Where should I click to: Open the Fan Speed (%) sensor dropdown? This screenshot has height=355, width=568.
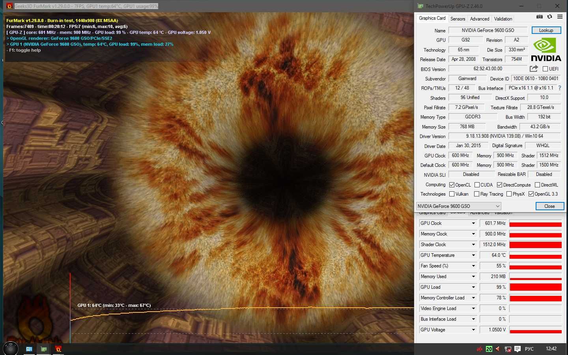(x=473, y=266)
